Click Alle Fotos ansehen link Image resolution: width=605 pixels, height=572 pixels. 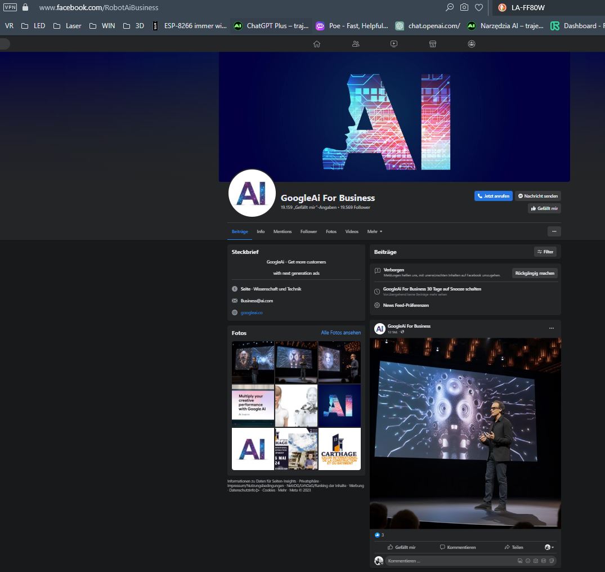click(x=340, y=332)
